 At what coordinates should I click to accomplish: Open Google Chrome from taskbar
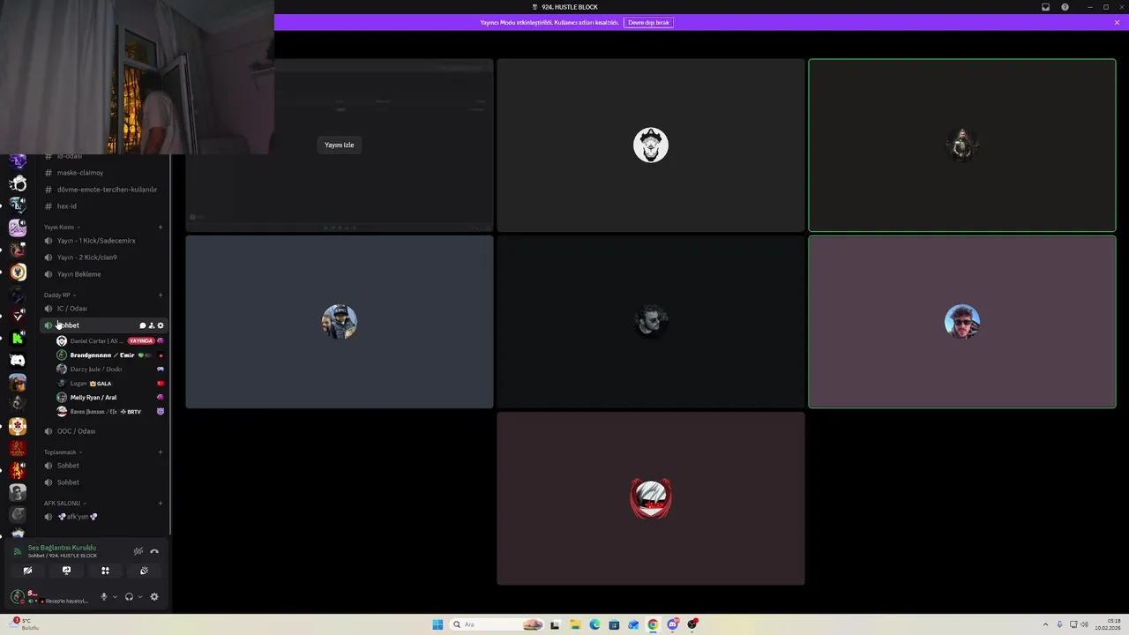[x=653, y=624]
